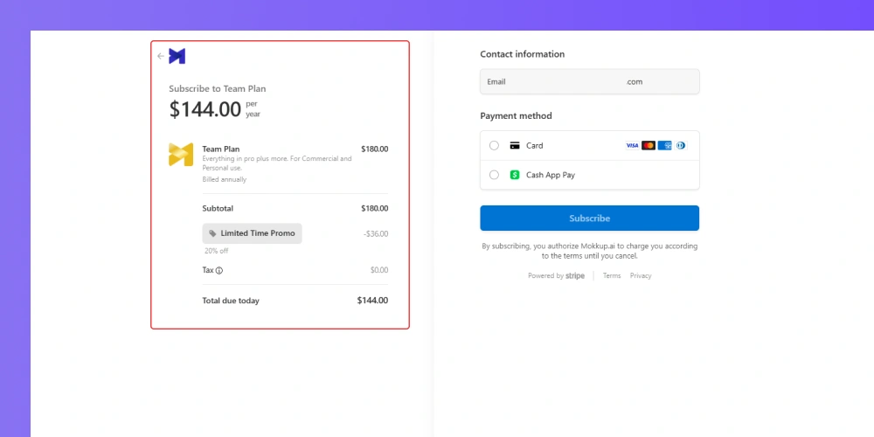Click the large $144.00 price
This screenshot has width=874, height=437.
[x=205, y=109]
